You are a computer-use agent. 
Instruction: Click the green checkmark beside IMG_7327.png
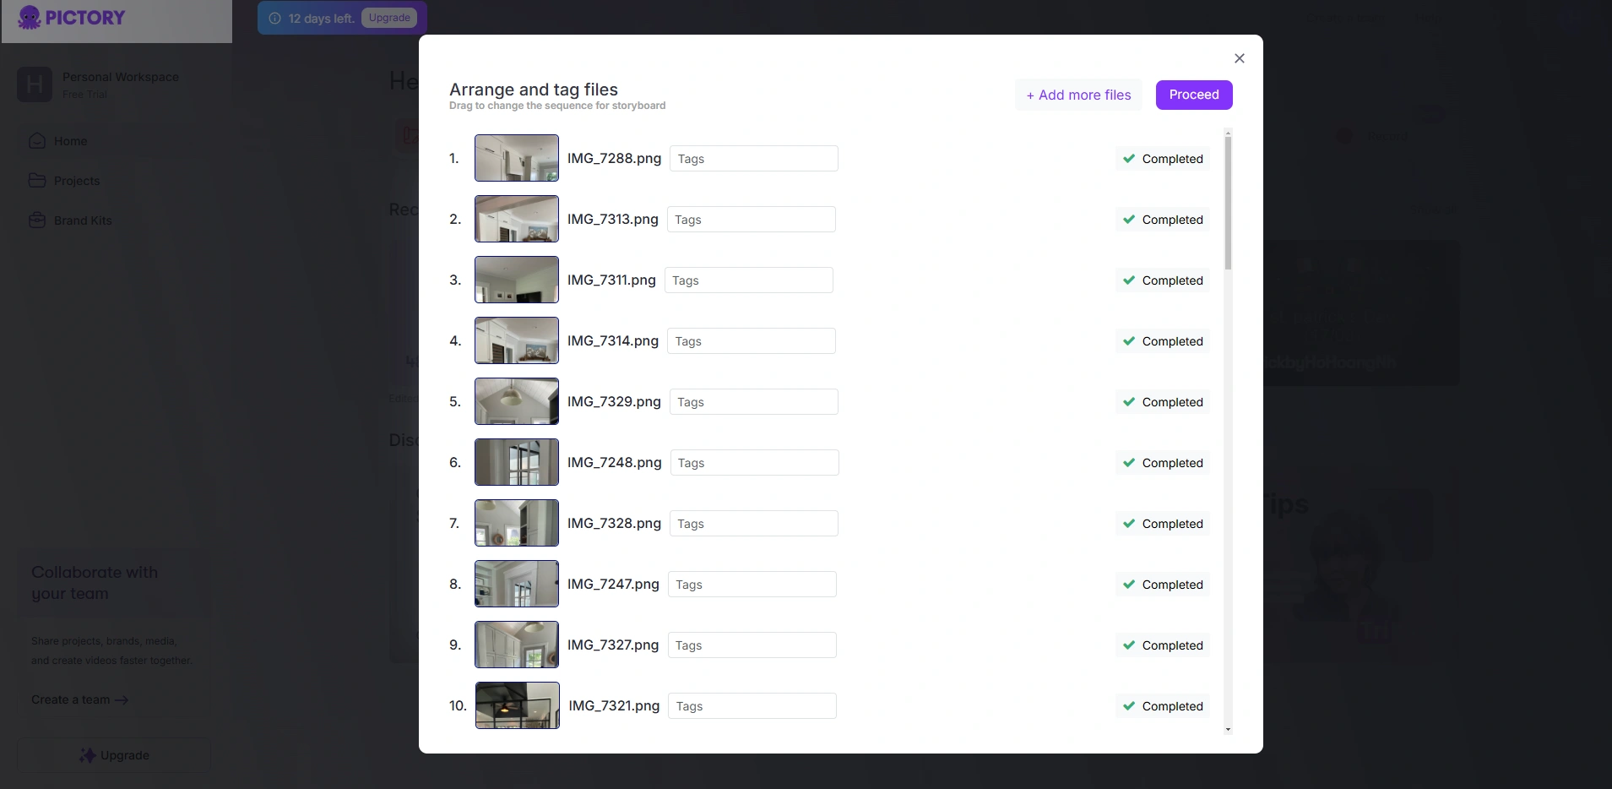[1129, 645]
